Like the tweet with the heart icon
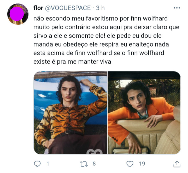 (130, 164)
